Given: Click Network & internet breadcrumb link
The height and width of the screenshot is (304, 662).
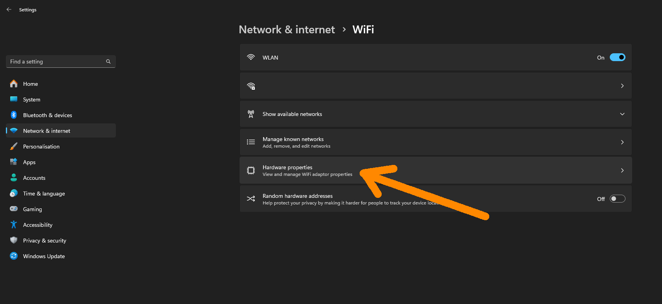Looking at the screenshot, I should tap(287, 30).
